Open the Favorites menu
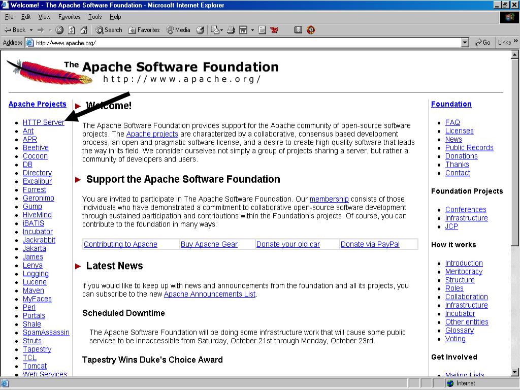 [x=69, y=17]
